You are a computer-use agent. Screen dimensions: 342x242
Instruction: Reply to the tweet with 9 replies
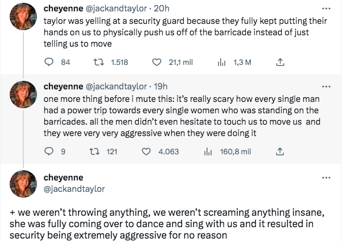click(x=48, y=151)
